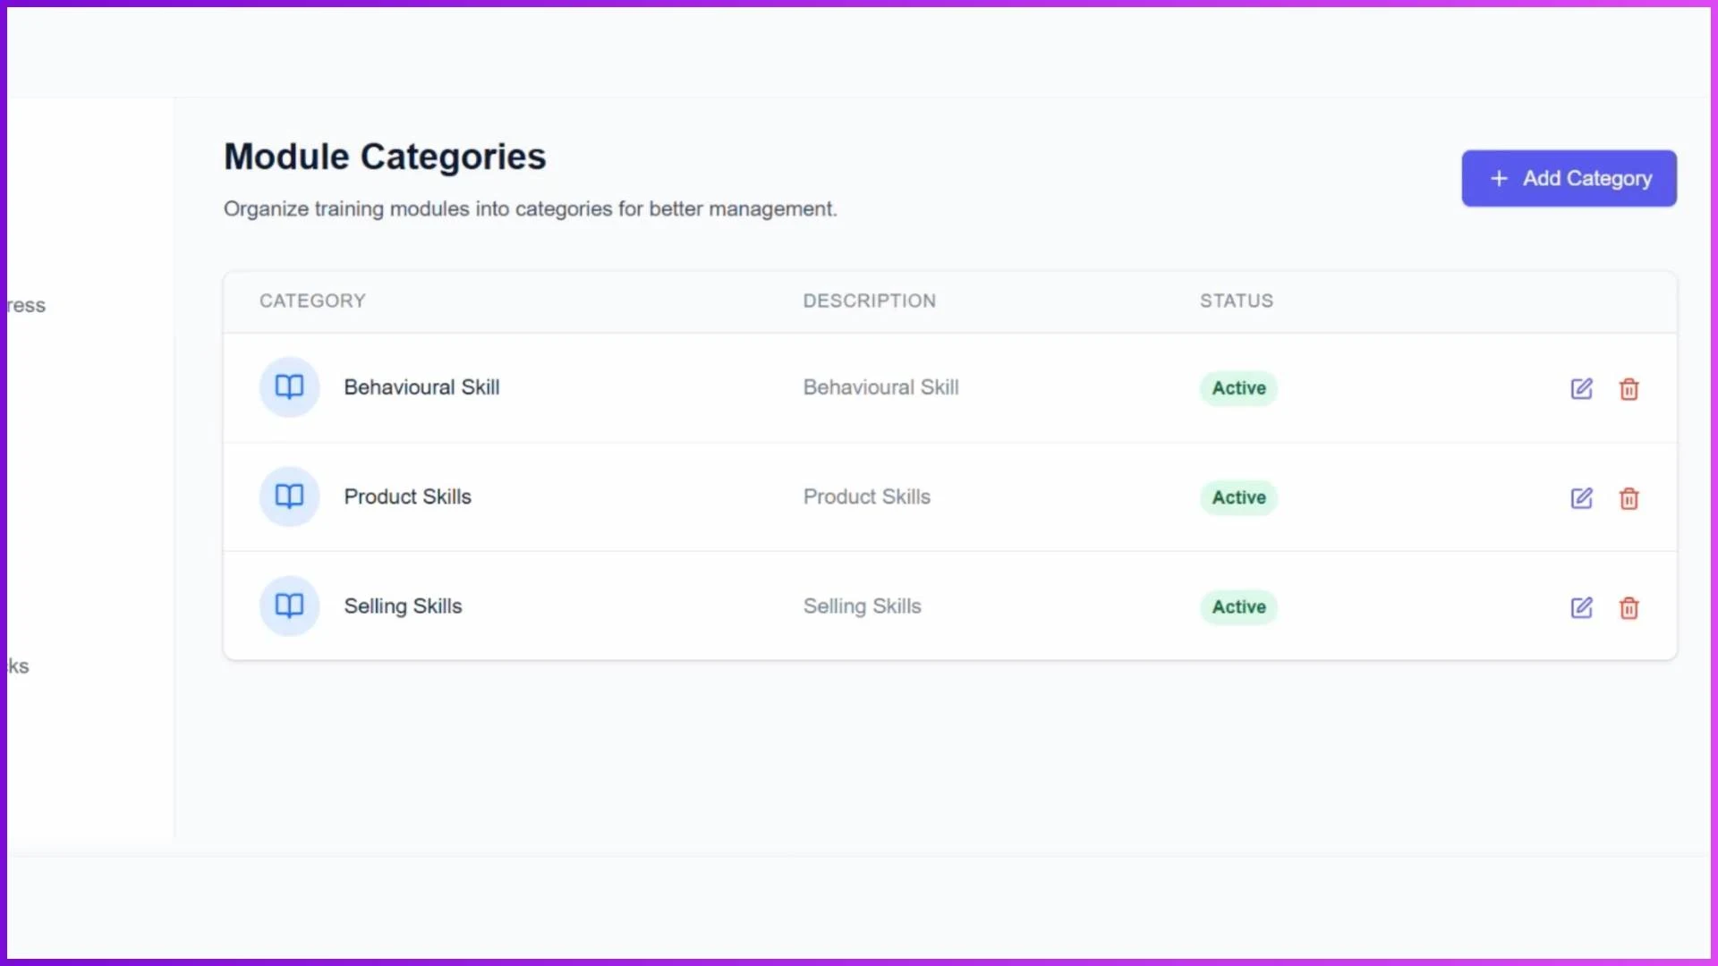This screenshot has width=1718, height=966.
Task: Sort by the CATEGORY column header
Action: coord(311,301)
